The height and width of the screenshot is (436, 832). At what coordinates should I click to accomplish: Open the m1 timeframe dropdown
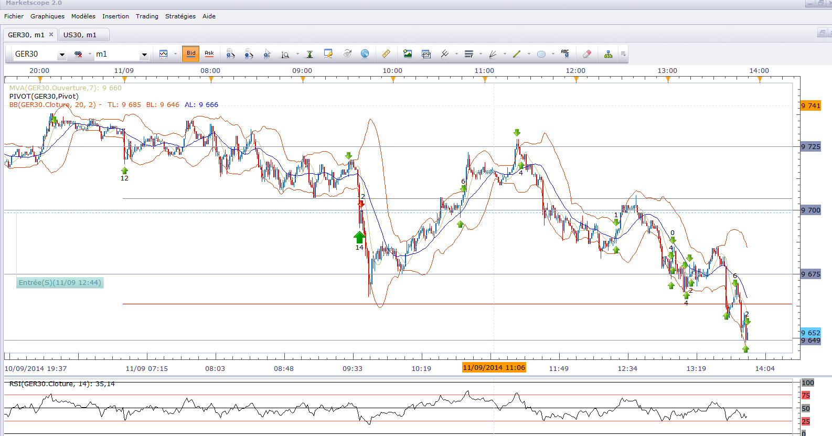[x=144, y=55]
